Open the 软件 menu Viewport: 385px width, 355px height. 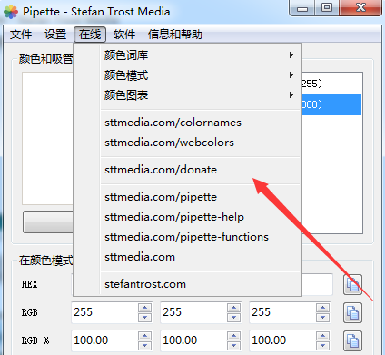point(124,35)
